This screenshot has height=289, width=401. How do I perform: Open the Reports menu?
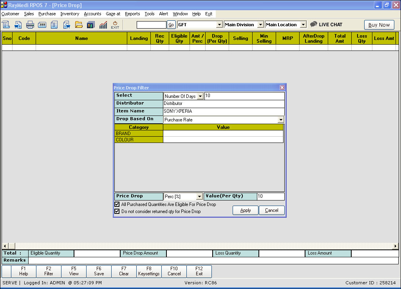(x=132, y=14)
